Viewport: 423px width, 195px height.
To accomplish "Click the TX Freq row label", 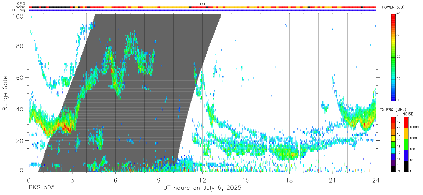I will 19,10.
